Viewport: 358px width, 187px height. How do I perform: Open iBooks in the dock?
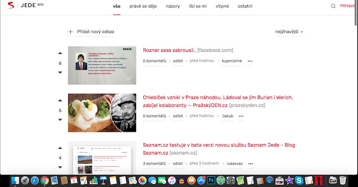coord(191,180)
